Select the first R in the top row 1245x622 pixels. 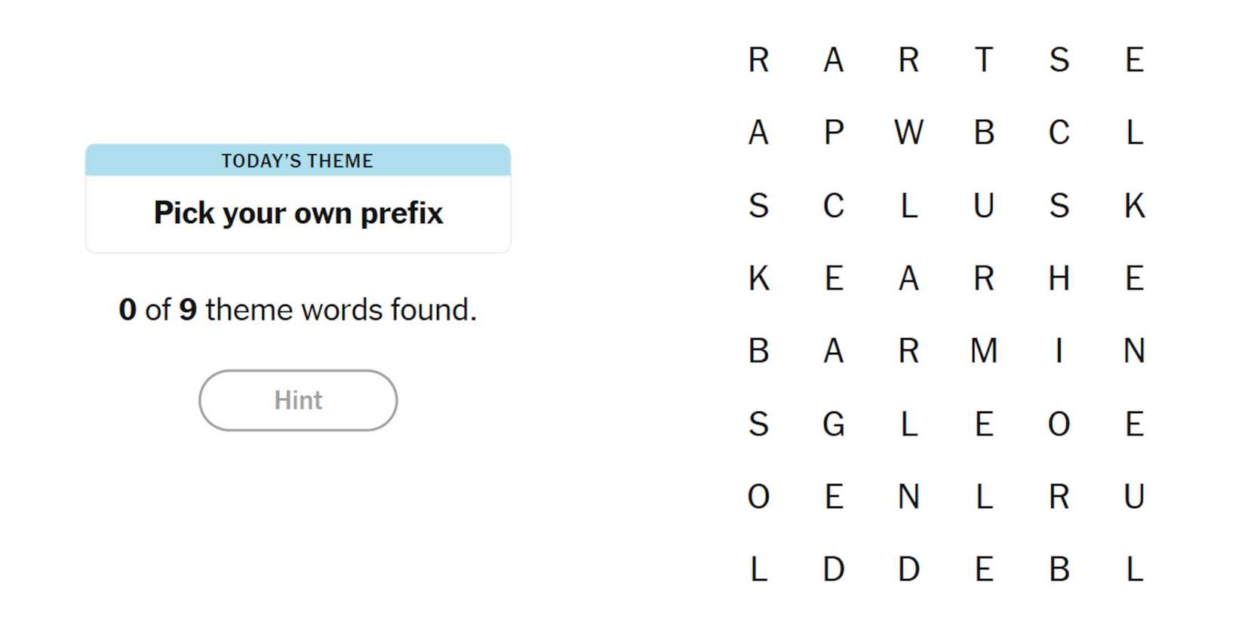click(x=758, y=60)
